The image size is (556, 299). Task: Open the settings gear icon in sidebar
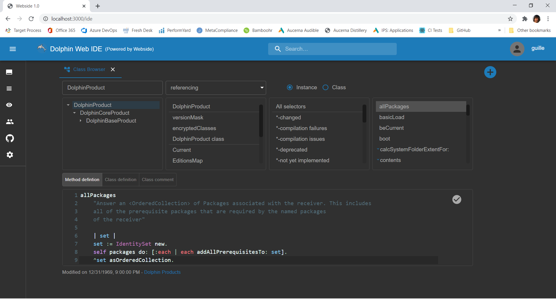10,155
